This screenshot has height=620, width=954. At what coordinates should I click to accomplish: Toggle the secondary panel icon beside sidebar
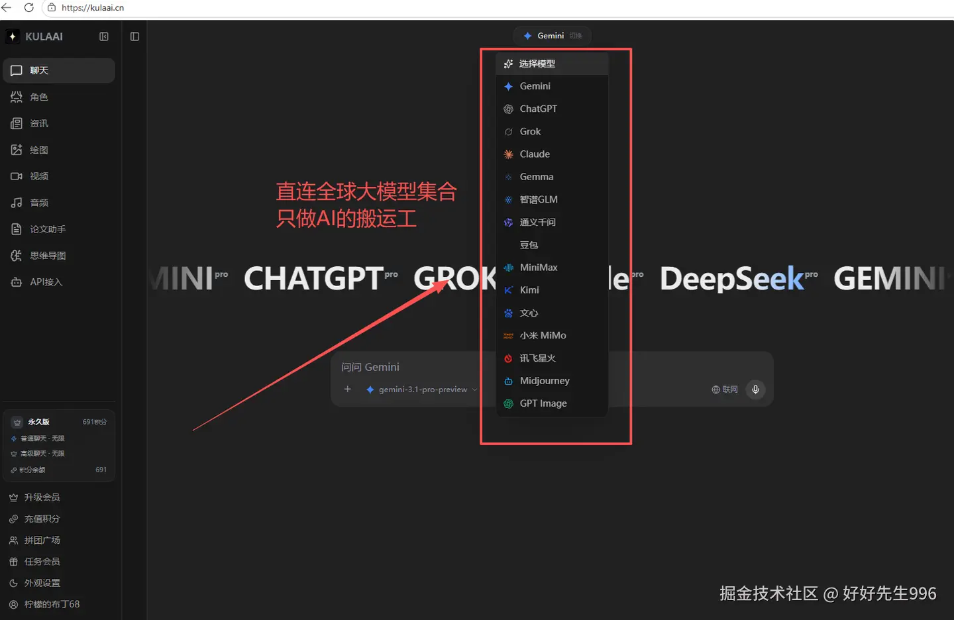[x=134, y=36]
